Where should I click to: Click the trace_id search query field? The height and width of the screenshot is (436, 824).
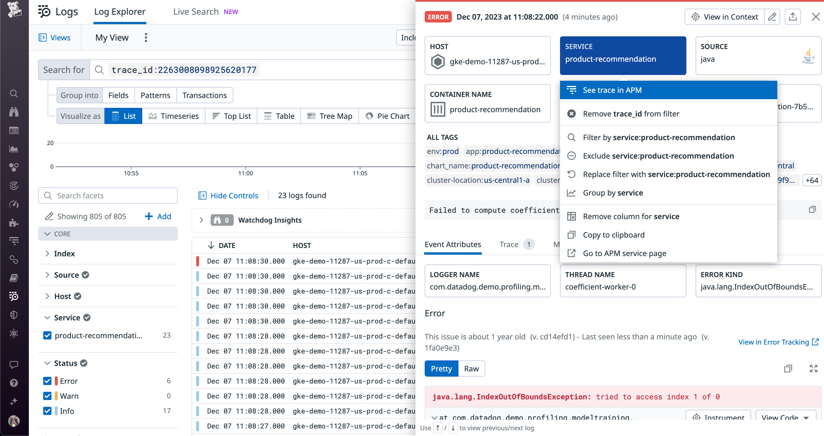[x=183, y=70]
